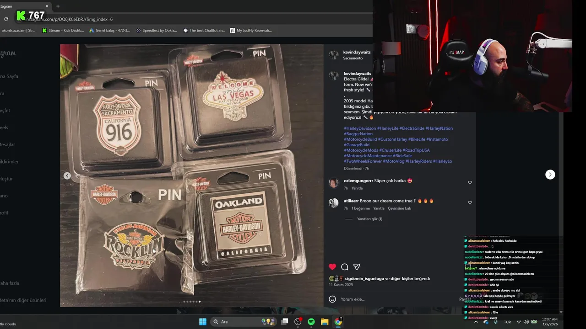Screen dimensions: 586x329
Task: Open Spotify from the taskbar
Action: pos(311,322)
